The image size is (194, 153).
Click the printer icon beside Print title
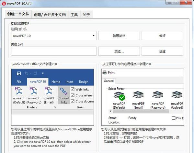pos(105,72)
